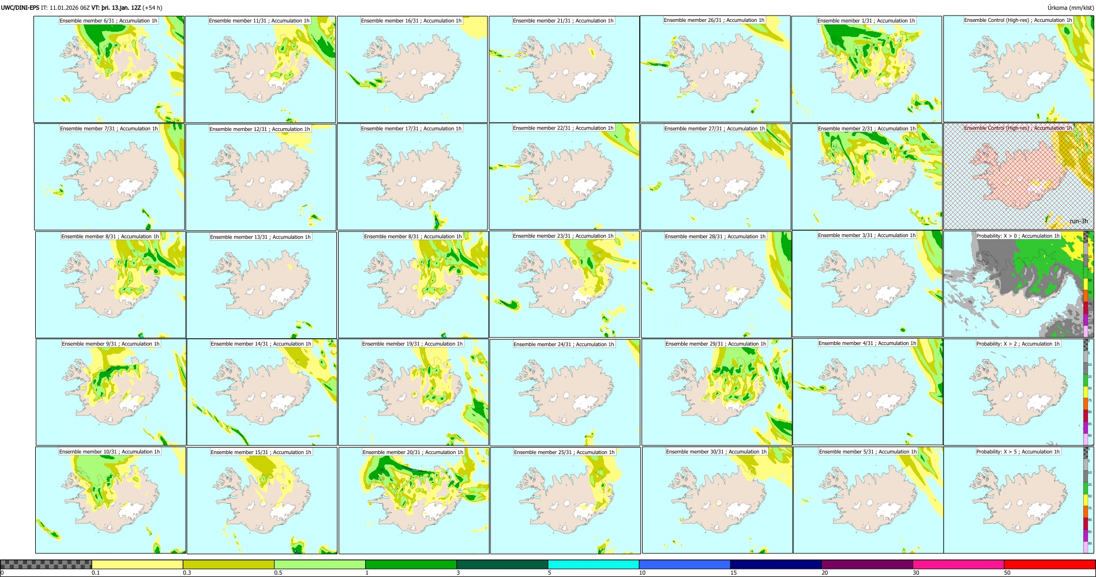Screen dimensions: 1096x577
Task: Select the red above-50 legend swatch
Action: pos(1049,564)
